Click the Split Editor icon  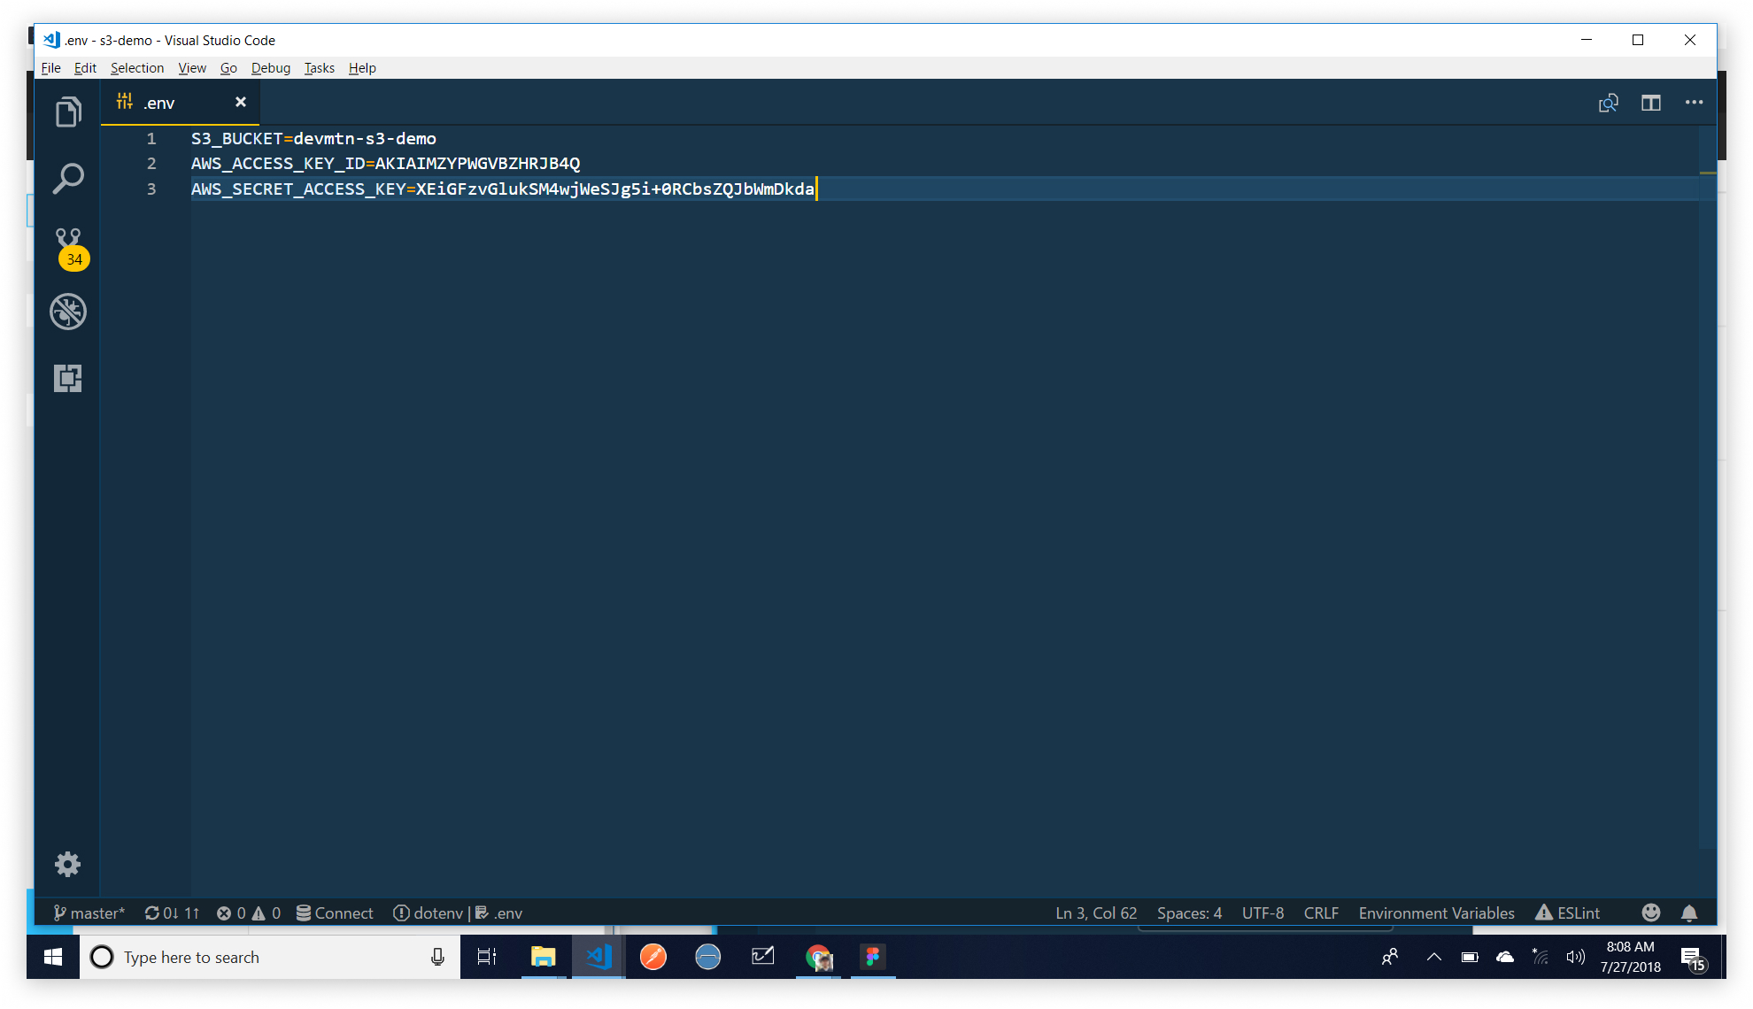click(x=1650, y=103)
